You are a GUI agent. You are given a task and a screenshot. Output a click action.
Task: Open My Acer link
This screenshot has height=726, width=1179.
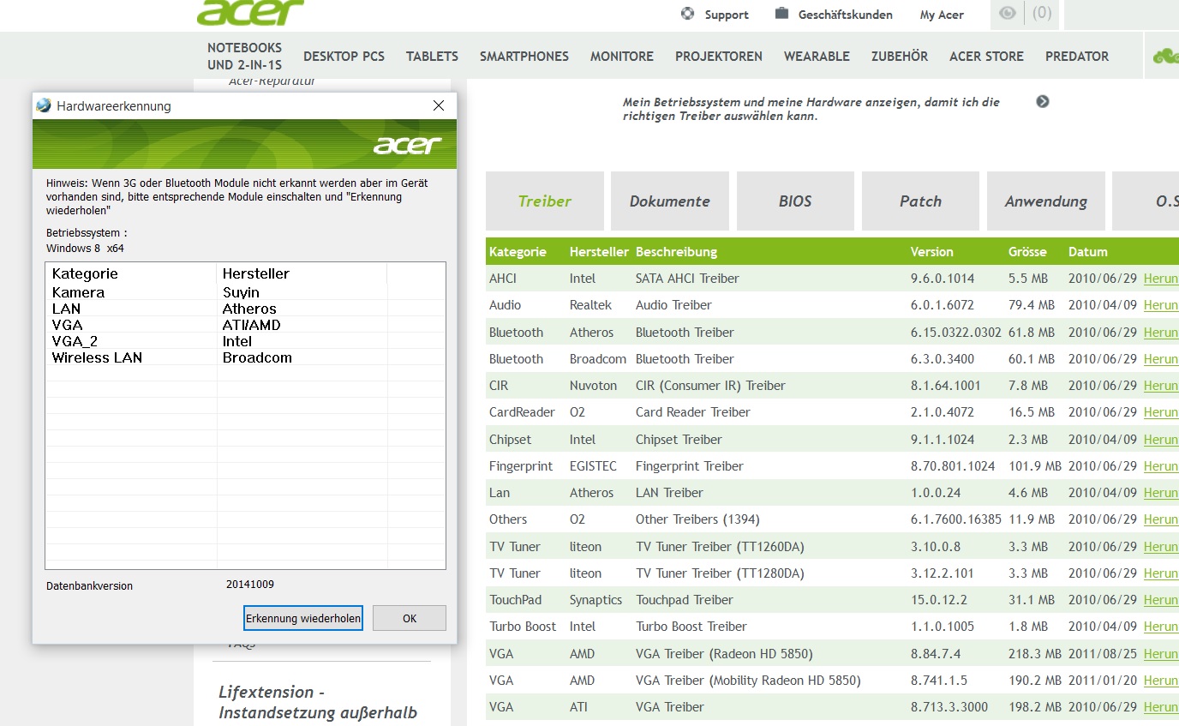click(x=942, y=15)
